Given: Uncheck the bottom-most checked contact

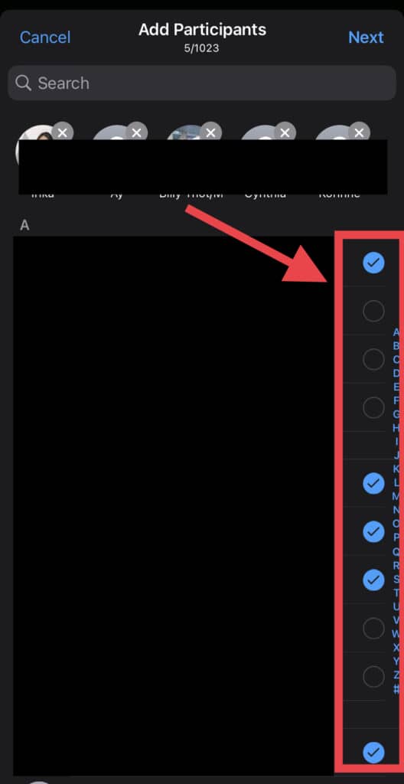Looking at the screenshot, I should [373, 753].
